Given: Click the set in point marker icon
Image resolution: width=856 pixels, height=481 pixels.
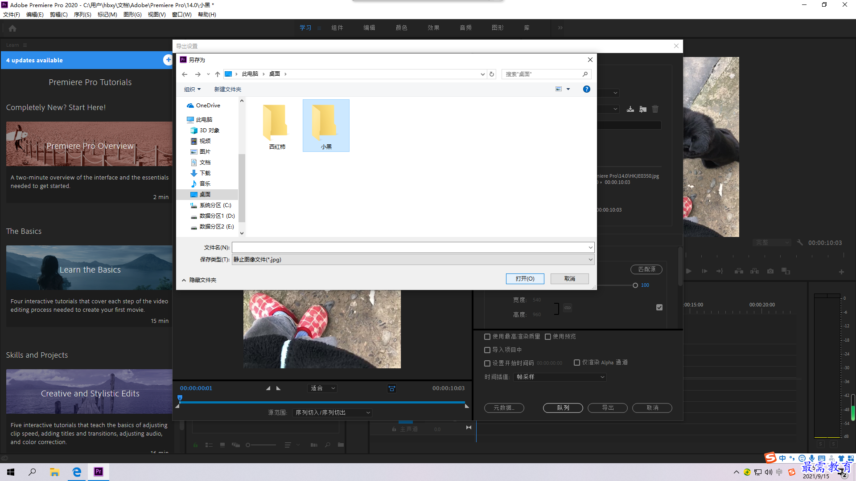Looking at the screenshot, I should 268,388.
